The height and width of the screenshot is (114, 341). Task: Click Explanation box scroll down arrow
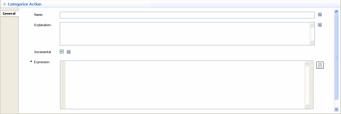pos(312,42)
